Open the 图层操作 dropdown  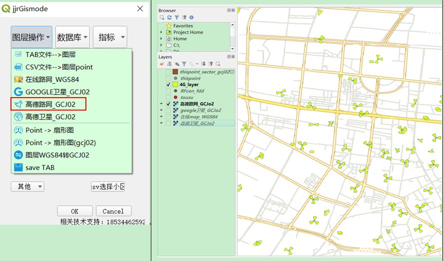pyautogui.click(x=31, y=37)
